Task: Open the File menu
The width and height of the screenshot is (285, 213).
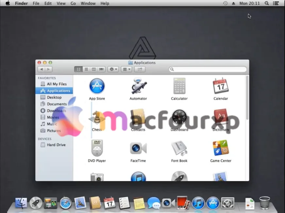Action: point(36,3)
